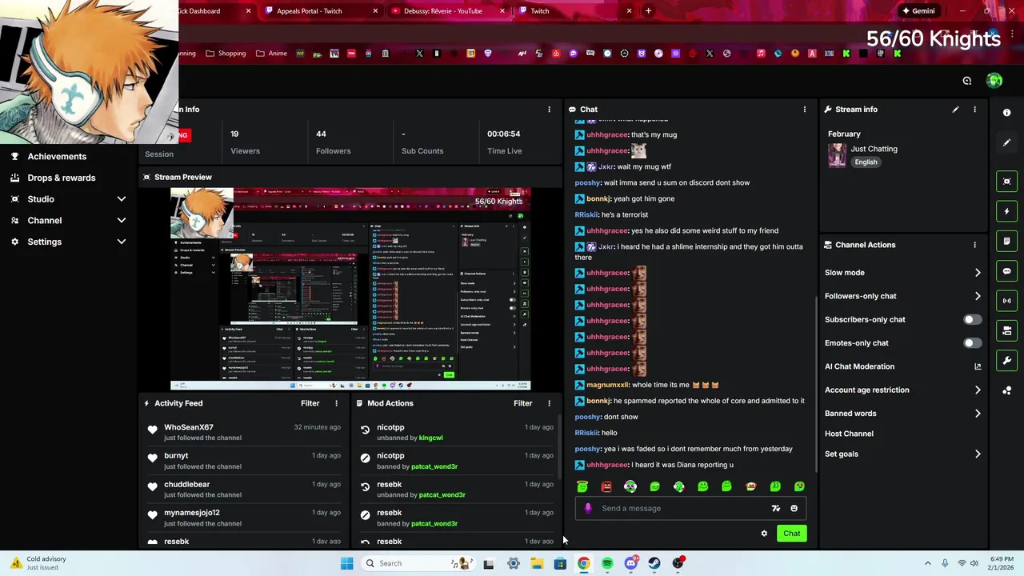The height and width of the screenshot is (576, 1024).
Task: Open Steam from the taskbar
Action: (x=654, y=563)
